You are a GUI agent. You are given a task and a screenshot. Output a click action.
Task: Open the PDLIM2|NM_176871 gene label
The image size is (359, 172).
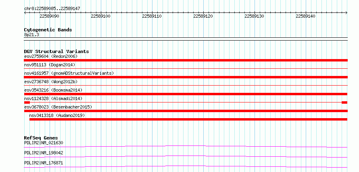click(44, 163)
